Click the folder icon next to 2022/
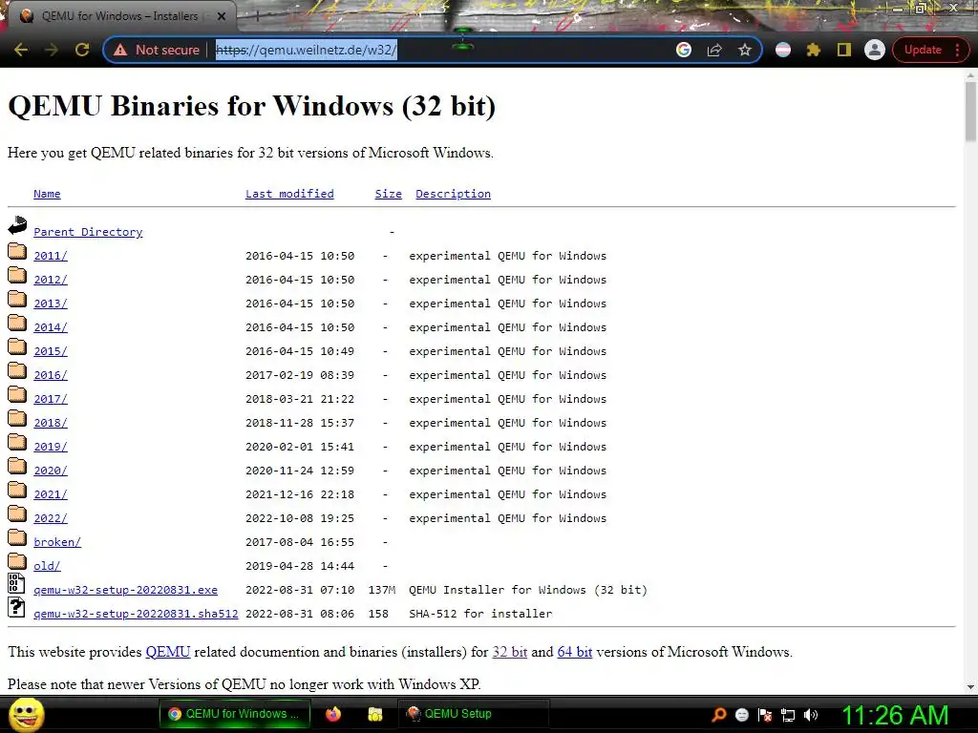 [x=17, y=513]
